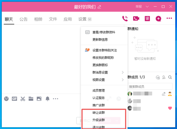
Task: Click the 群成员 1/3 heading
Action: tap(136, 77)
